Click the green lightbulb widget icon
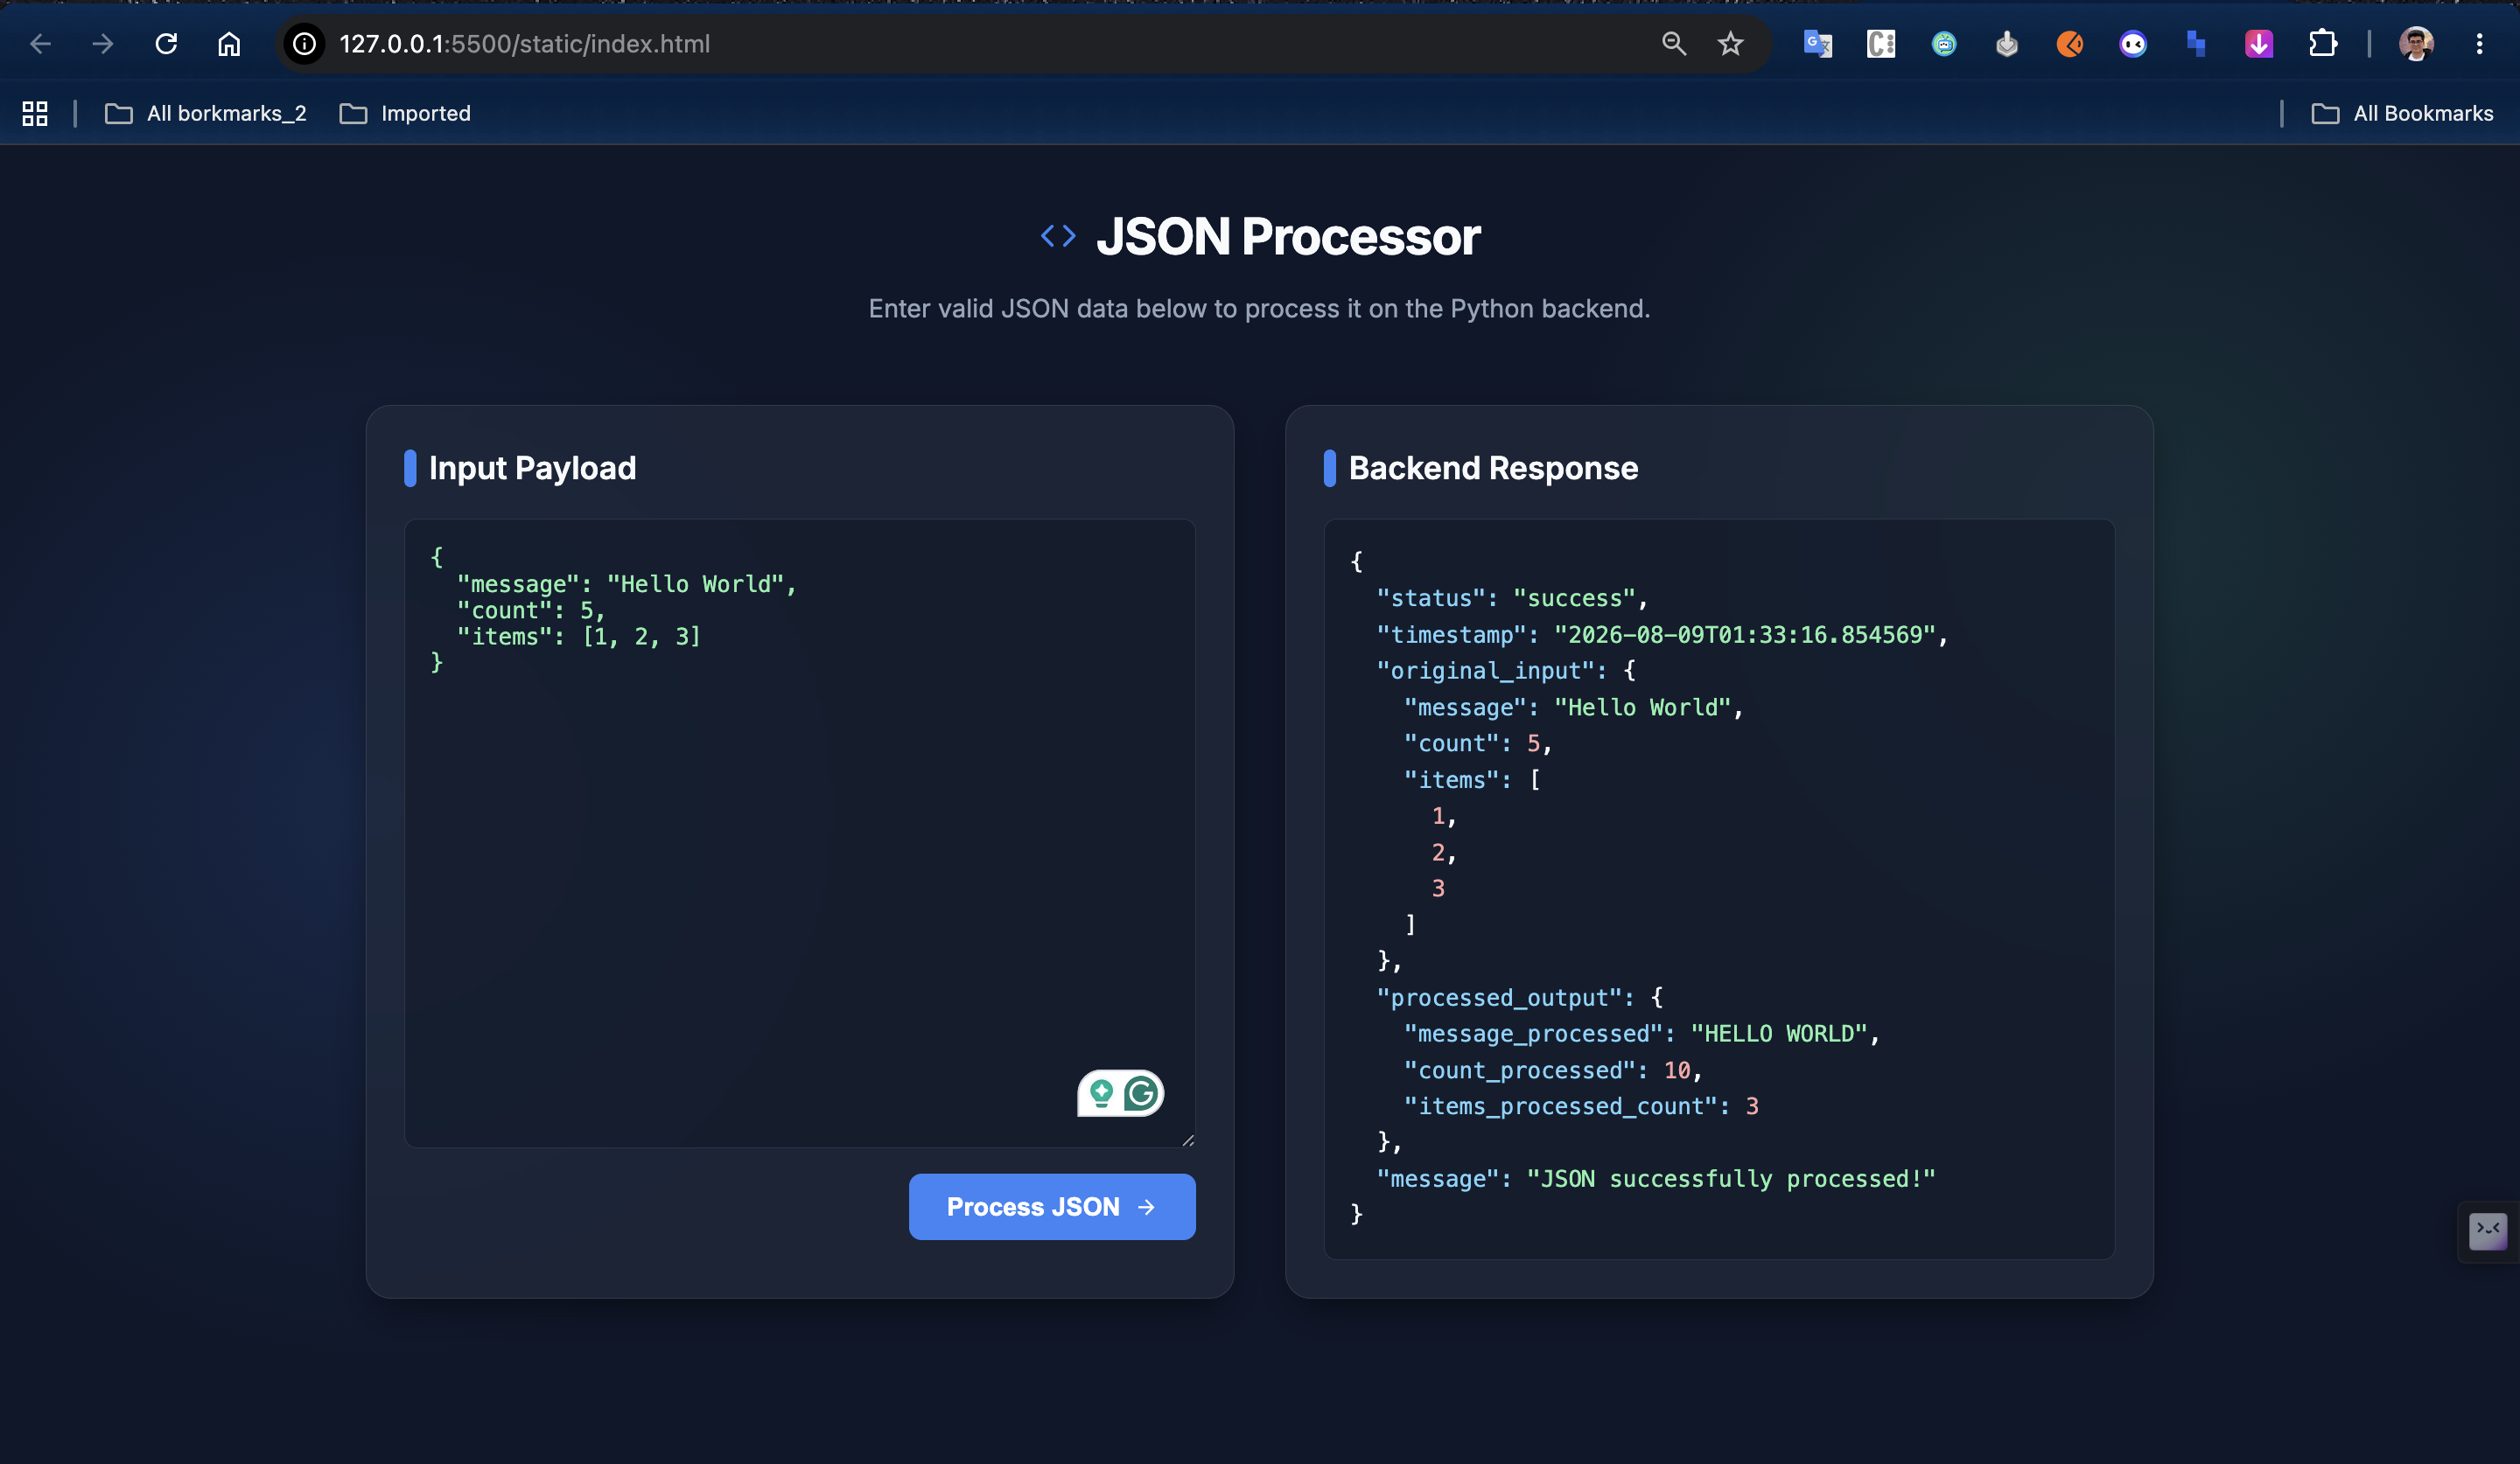This screenshot has height=1464, width=2520. [x=1101, y=1093]
